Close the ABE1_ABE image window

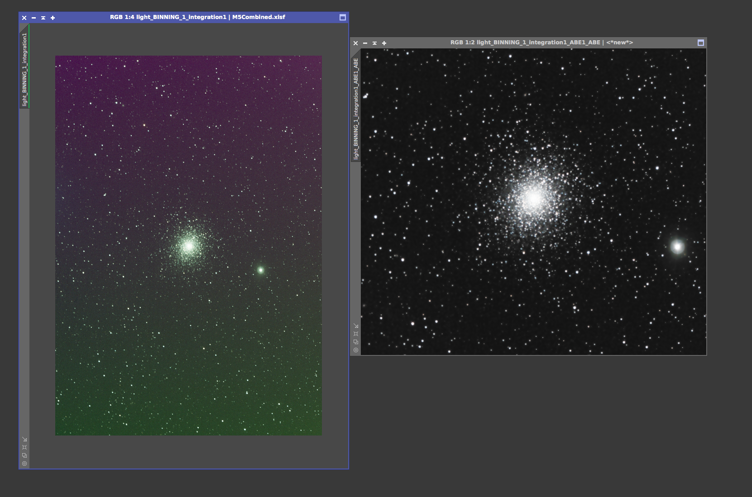click(x=355, y=43)
